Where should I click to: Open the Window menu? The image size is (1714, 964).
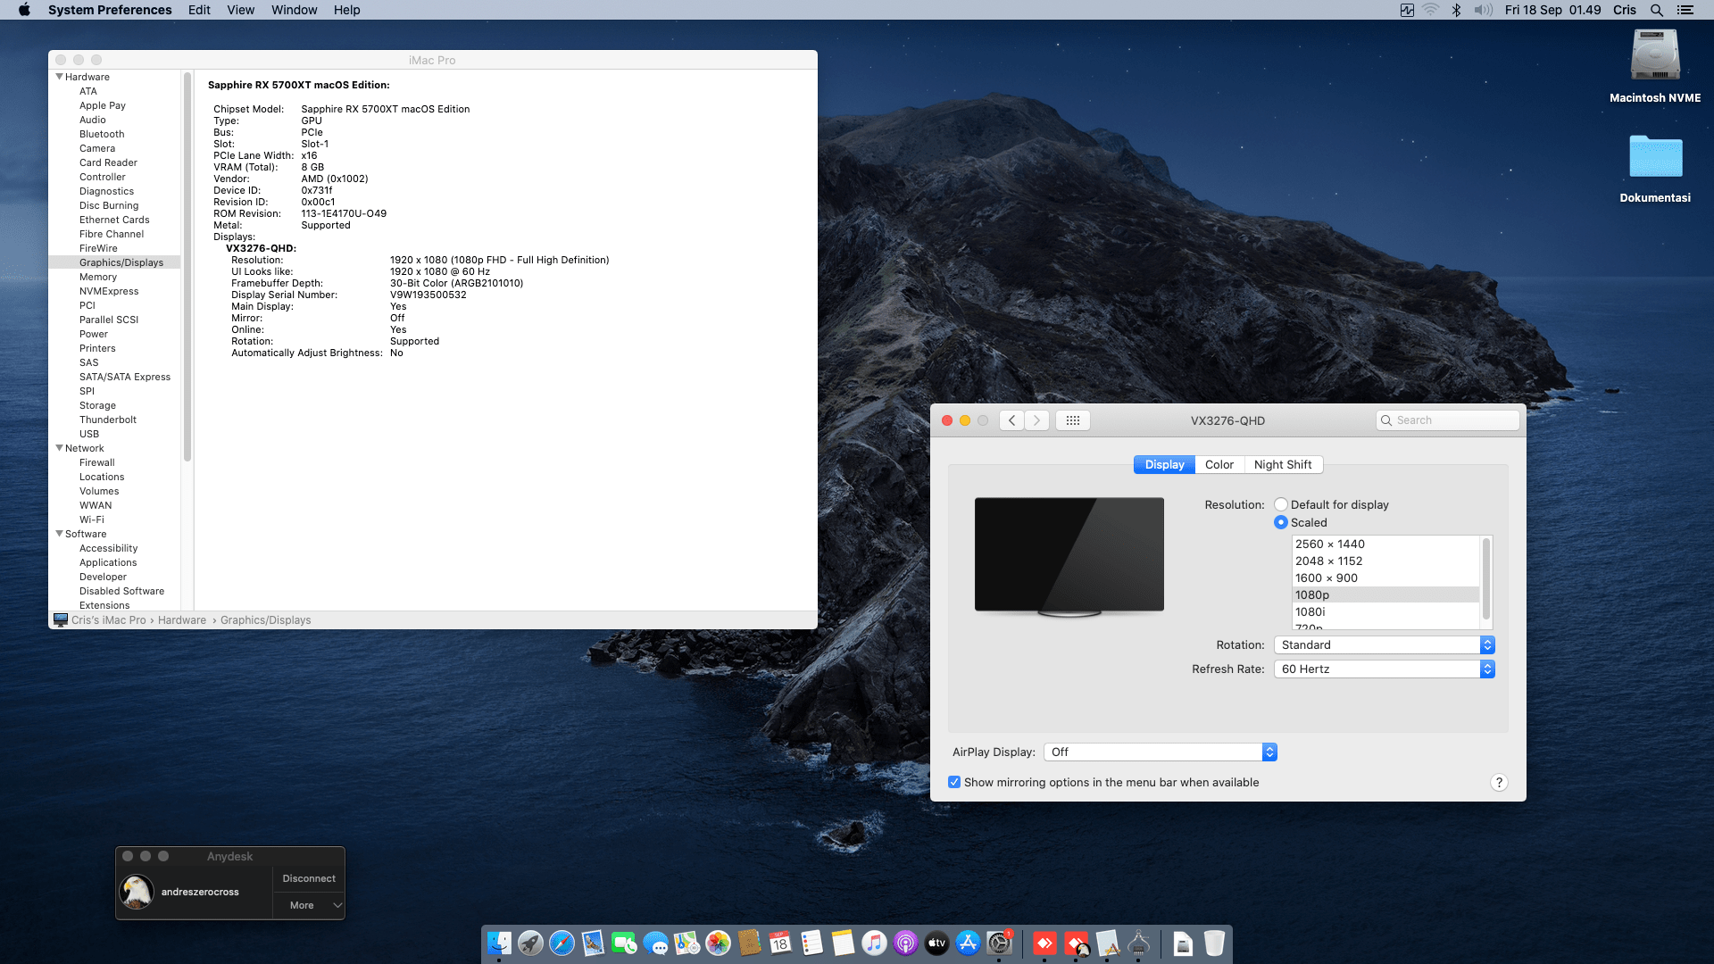click(x=294, y=10)
